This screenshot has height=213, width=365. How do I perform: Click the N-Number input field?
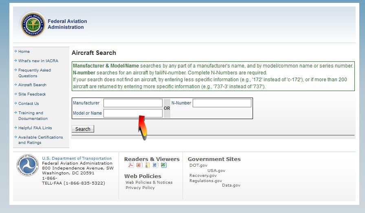coord(222,103)
